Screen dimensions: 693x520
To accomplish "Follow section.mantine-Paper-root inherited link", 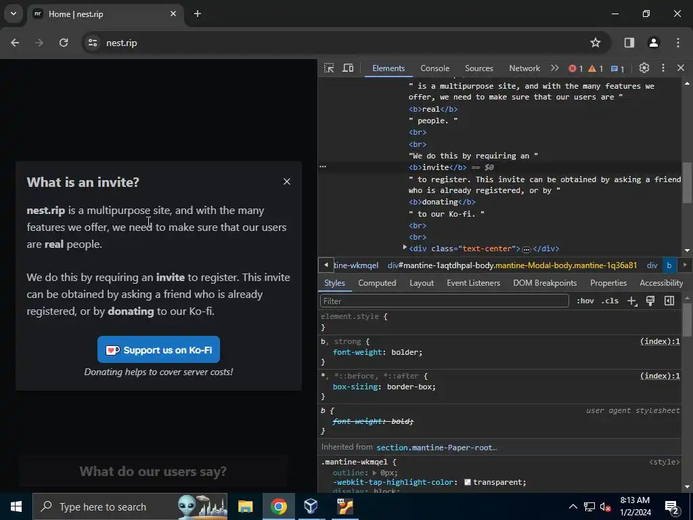I will pyautogui.click(x=437, y=448).
